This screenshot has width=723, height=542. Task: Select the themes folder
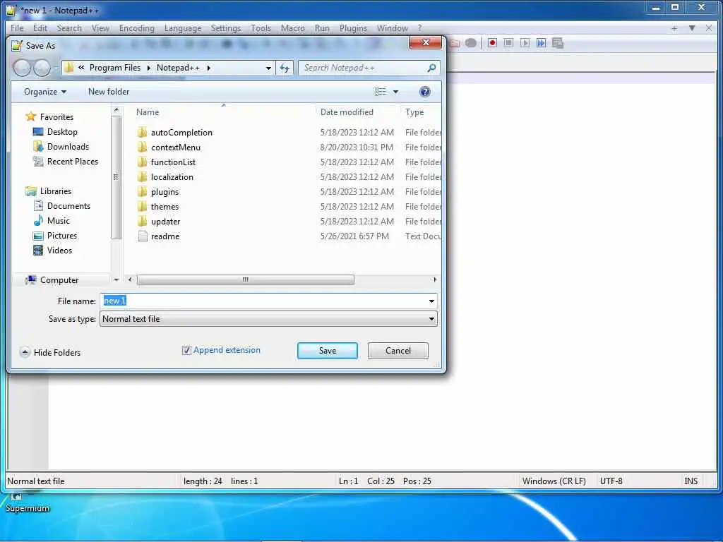(x=164, y=207)
